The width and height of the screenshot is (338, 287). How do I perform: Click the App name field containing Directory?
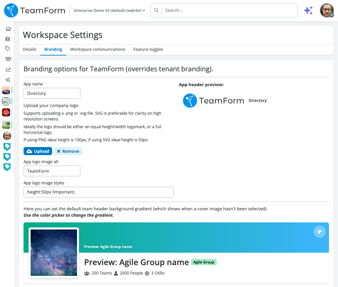(52, 93)
